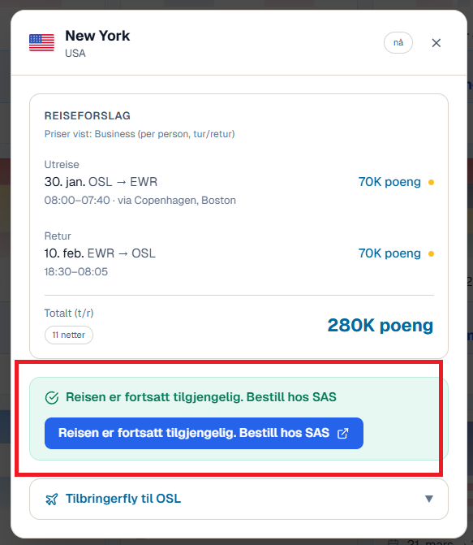Click blue "Bestill hos SAS" button
Screen dimensions: 473x545
pyautogui.click(x=204, y=433)
